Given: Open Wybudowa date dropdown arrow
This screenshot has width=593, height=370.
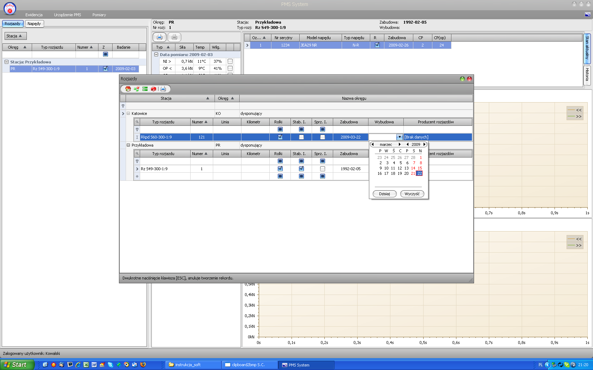Looking at the screenshot, I should pos(400,137).
